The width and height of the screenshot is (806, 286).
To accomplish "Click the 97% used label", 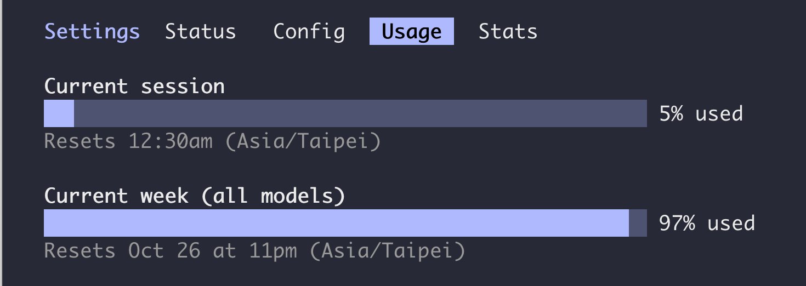I will (707, 224).
